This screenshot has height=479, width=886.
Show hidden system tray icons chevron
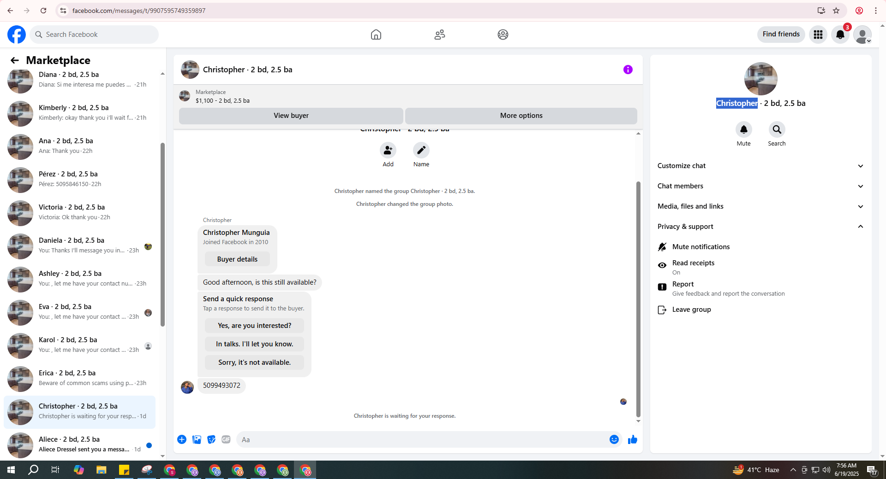click(793, 470)
